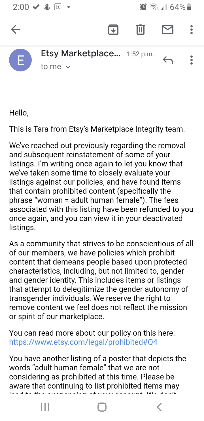Reply to Etsy Marketplace email
204x421 pixels.
pos(168,60)
